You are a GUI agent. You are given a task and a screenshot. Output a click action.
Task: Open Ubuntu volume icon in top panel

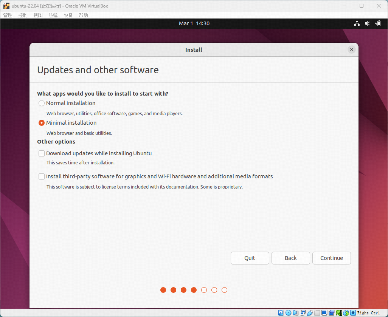367,23
